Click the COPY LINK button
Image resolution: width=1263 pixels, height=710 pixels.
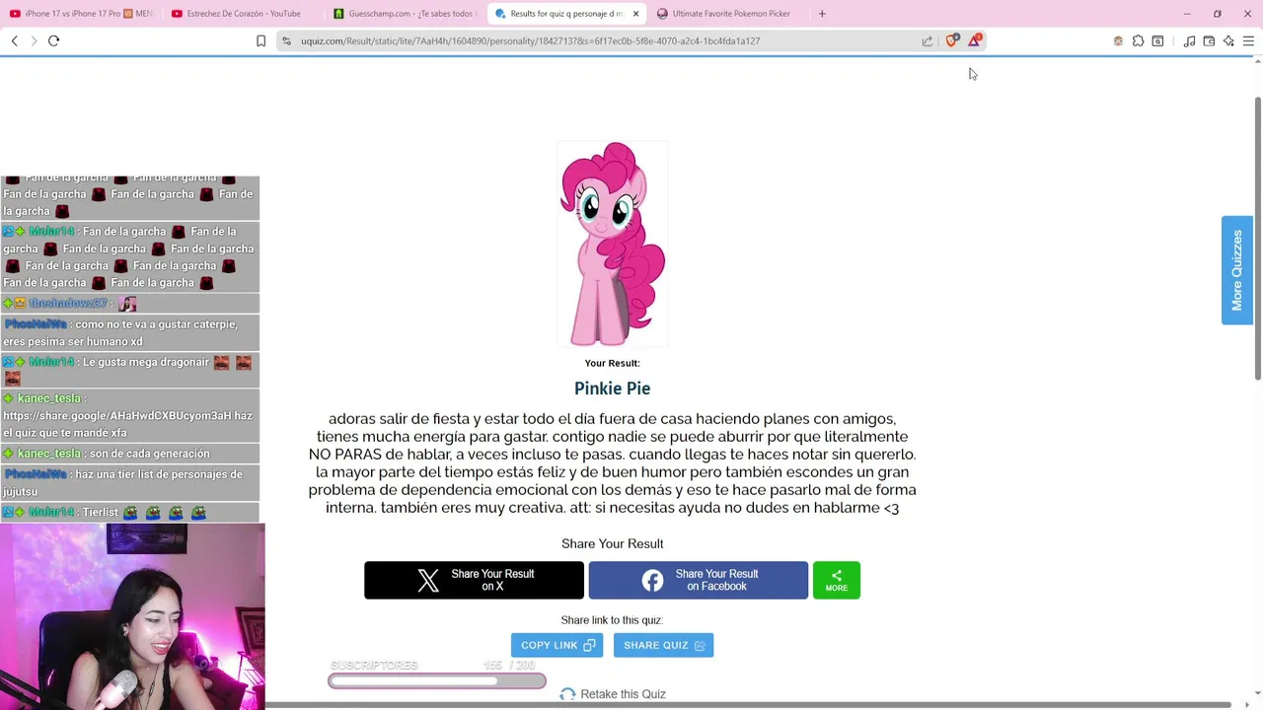click(557, 645)
